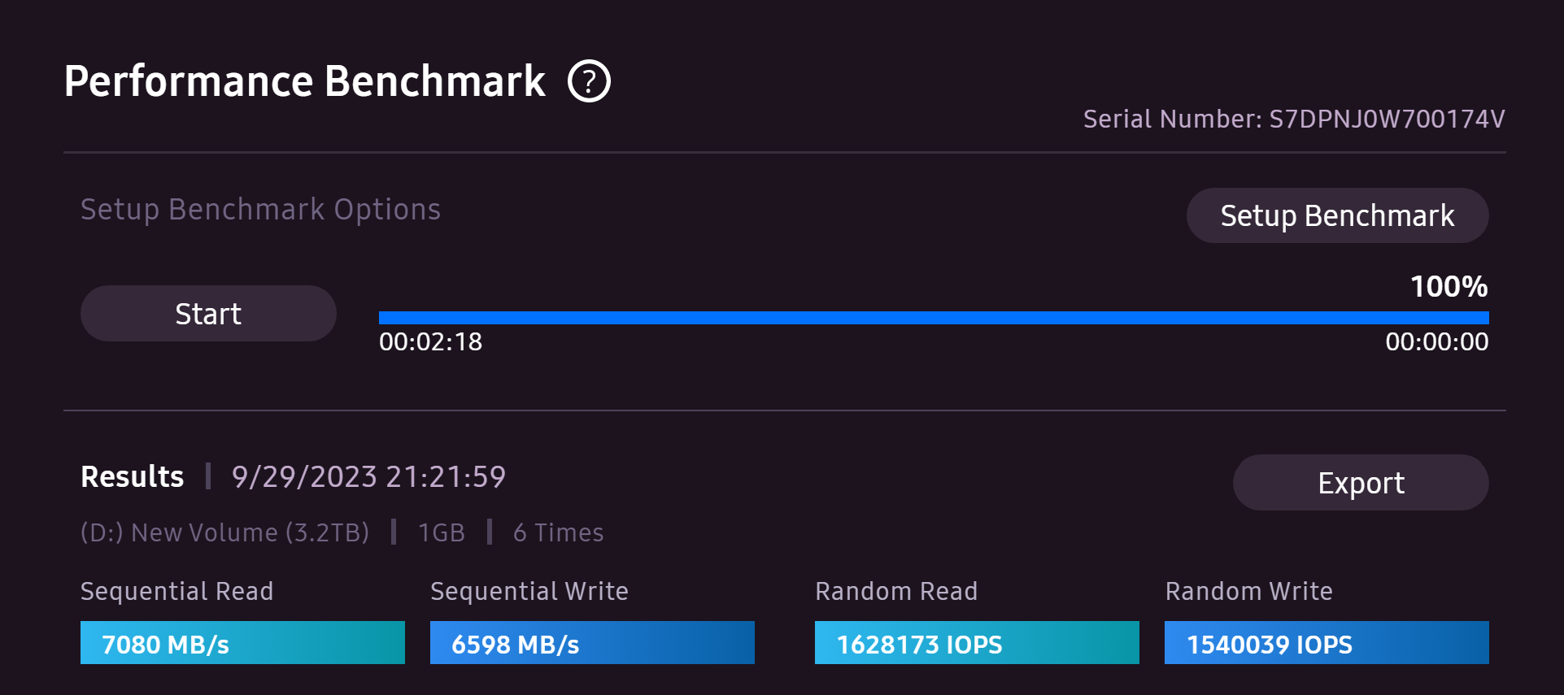The image size is (1564, 695).
Task: Click the blue benchmark progress bar
Action: pyautogui.click(x=933, y=318)
